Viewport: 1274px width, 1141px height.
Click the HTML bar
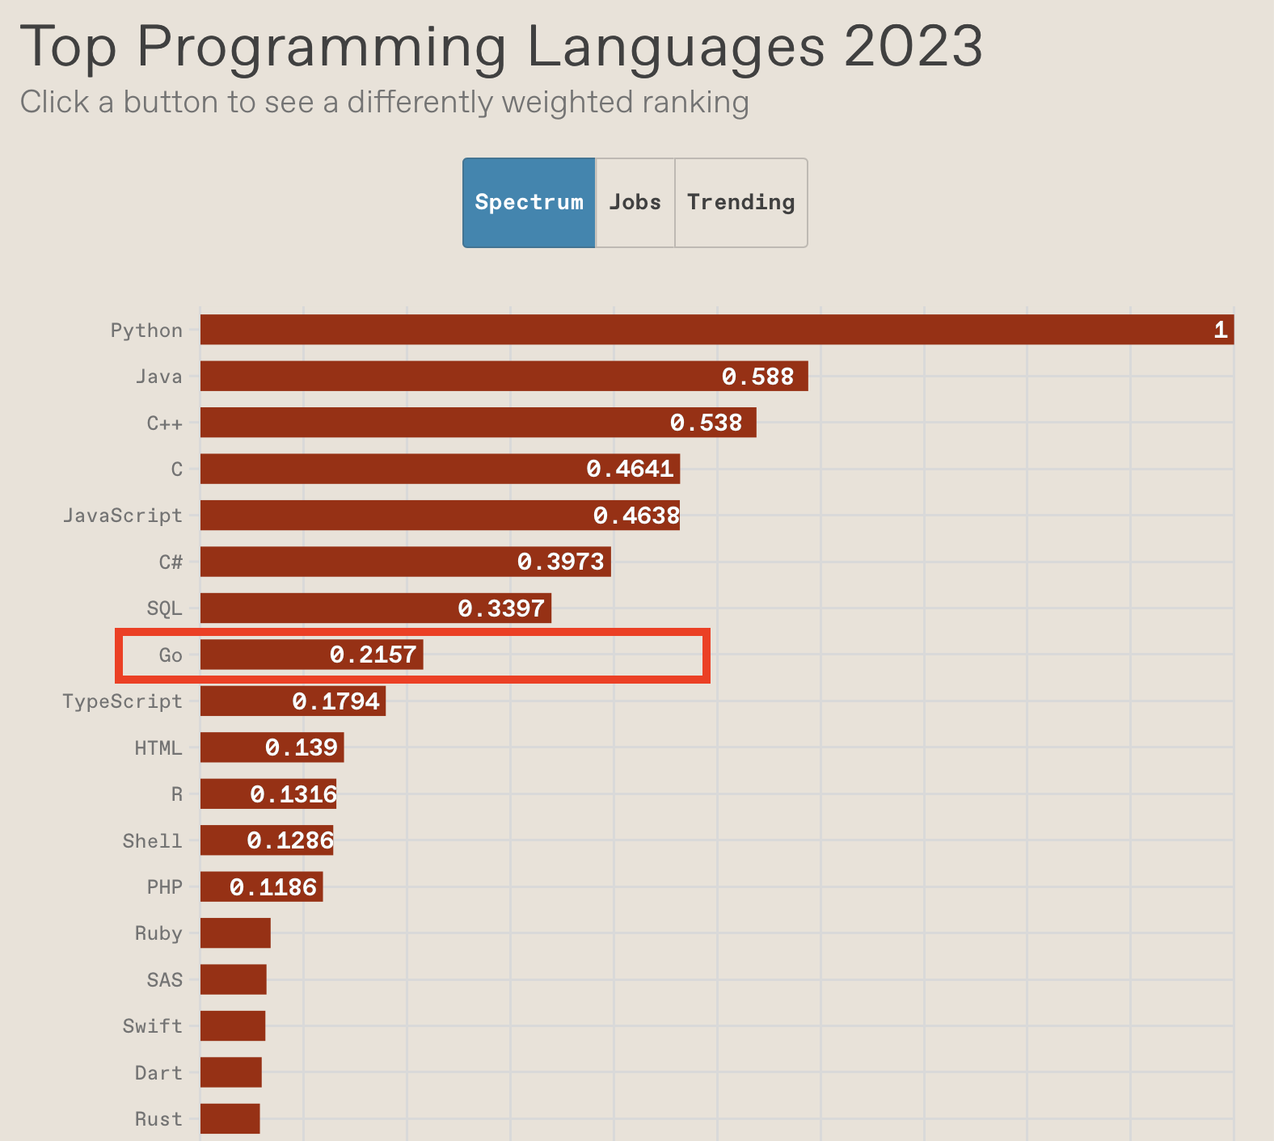tap(272, 747)
